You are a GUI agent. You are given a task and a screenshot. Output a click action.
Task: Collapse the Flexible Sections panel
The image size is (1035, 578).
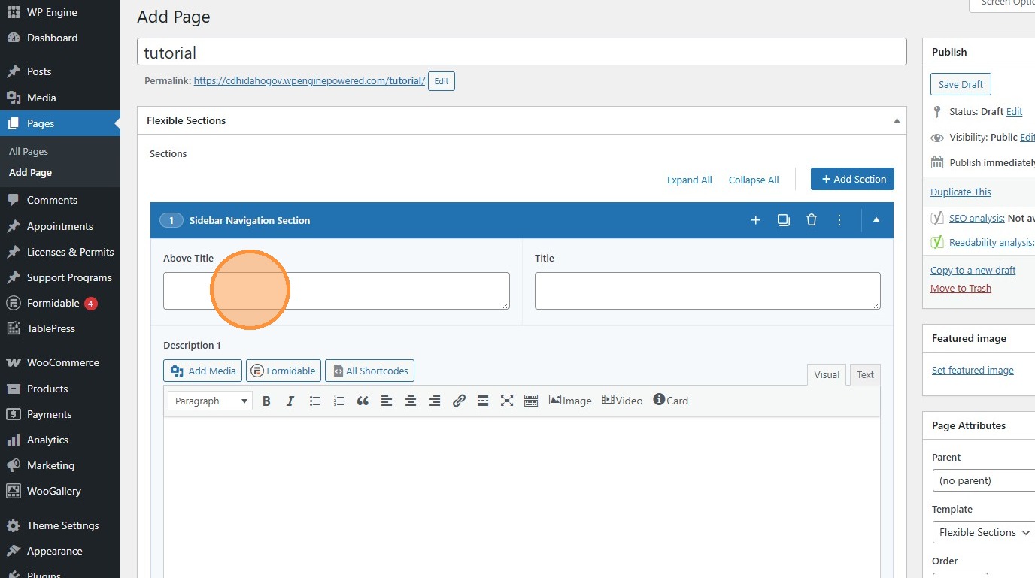point(897,120)
